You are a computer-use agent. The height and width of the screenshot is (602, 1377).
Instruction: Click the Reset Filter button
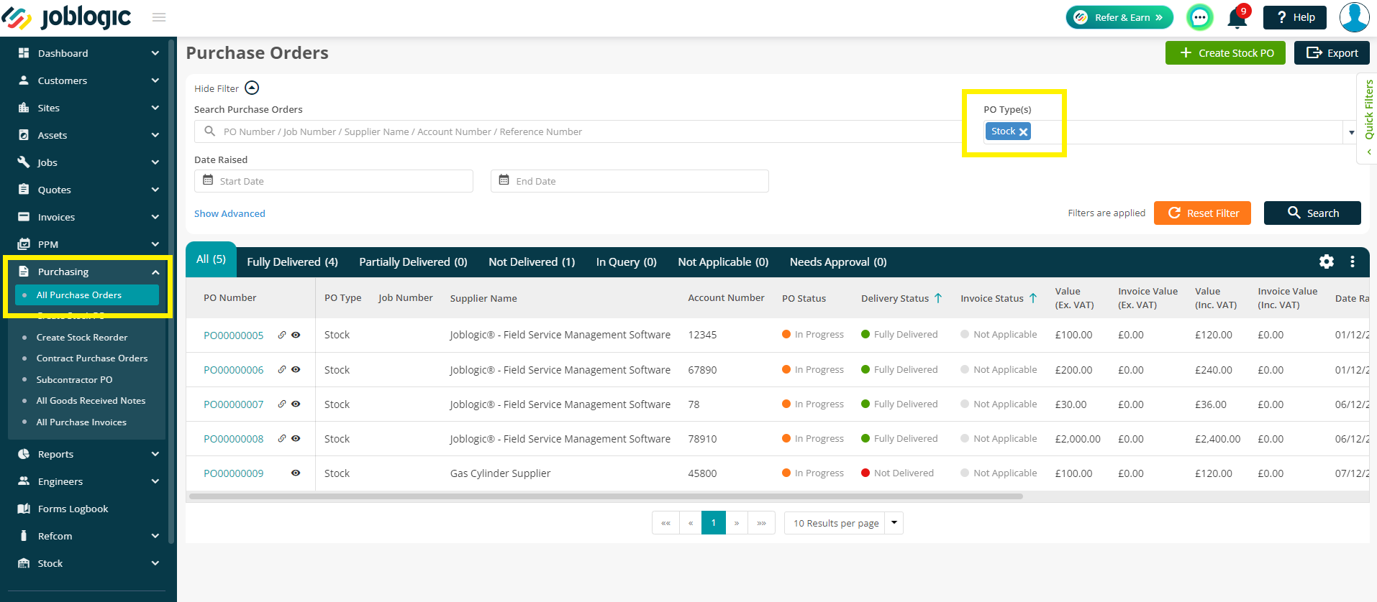coord(1202,213)
